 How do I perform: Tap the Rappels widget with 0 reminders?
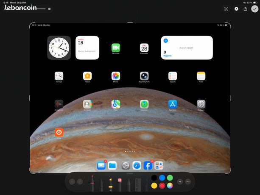(187, 48)
